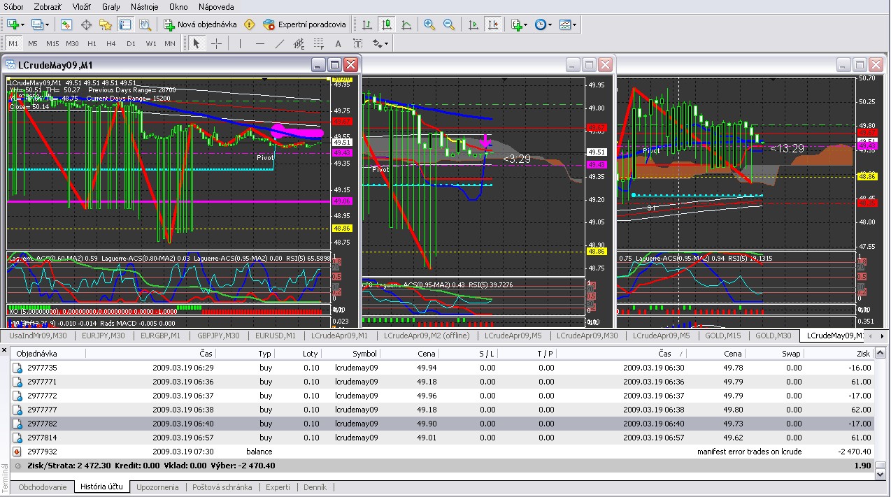Switch to the Obchodovanie terminal tab

coord(43,487)
